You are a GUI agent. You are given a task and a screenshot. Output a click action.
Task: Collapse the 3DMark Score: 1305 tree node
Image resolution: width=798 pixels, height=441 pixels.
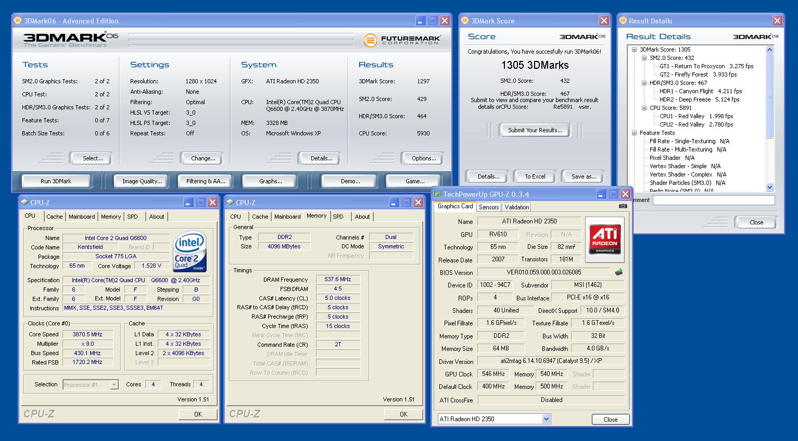click(634, 49)
